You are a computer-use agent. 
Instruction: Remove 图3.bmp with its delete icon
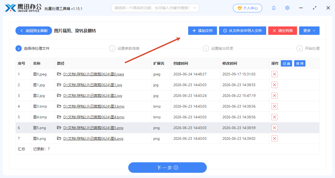[x=275, y=106]
